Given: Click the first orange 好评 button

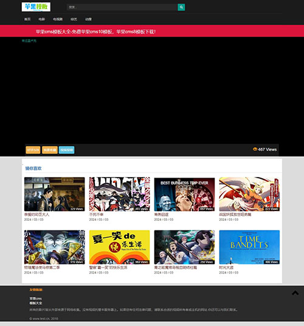Looking at the screenshot, I should [x=33, y=150].
